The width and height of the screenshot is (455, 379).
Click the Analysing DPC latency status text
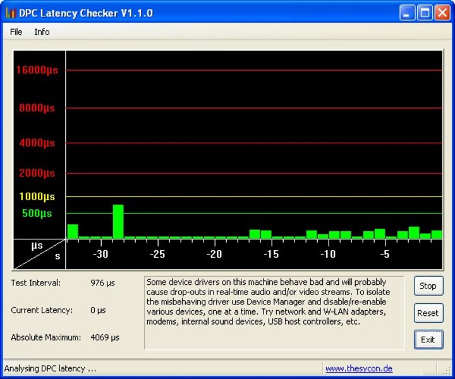point(50,368)
